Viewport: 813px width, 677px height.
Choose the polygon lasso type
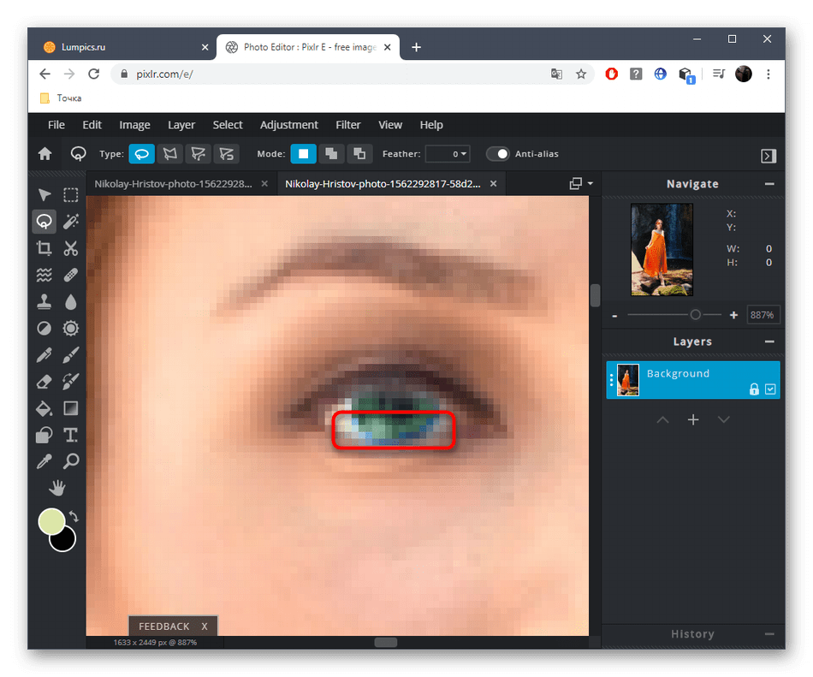pos(169,154)
